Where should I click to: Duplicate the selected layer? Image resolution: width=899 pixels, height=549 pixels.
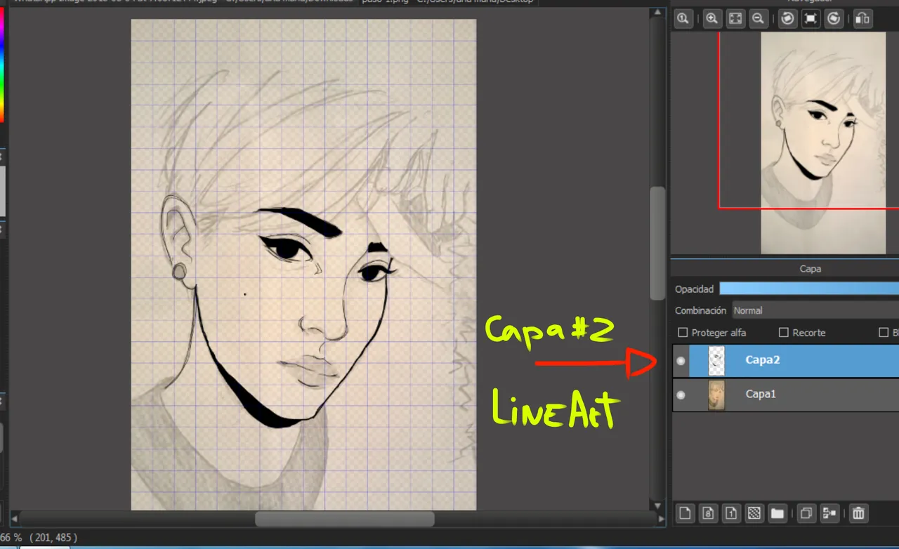[x=806, y=513]
